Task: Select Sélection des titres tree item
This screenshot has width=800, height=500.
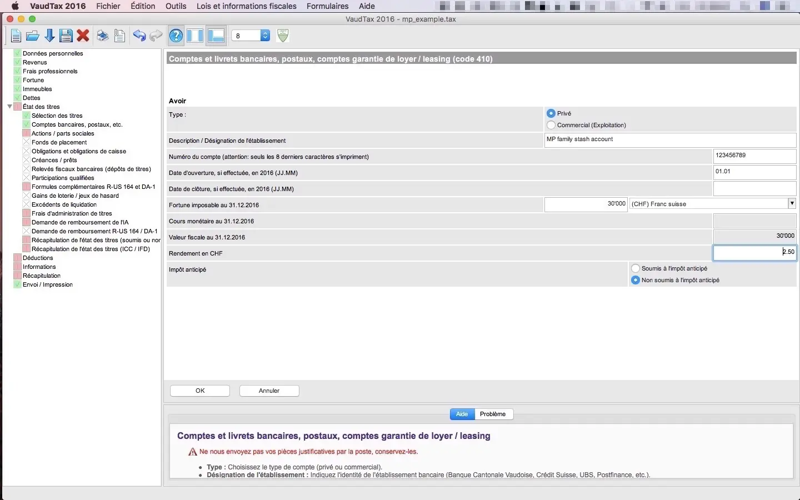Action: click(x=57, y=116)
